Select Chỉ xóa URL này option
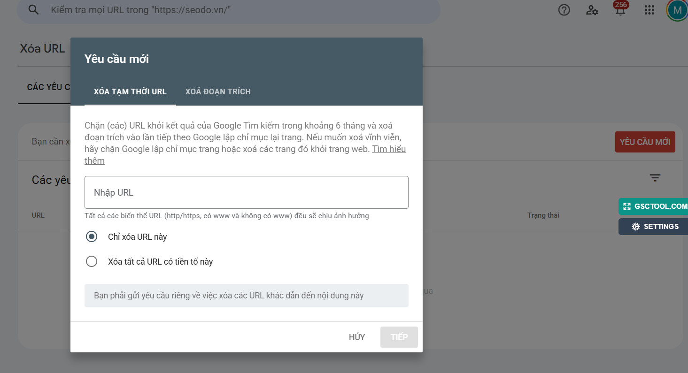This screenshot has height=373, width=688. click(92, 237)
